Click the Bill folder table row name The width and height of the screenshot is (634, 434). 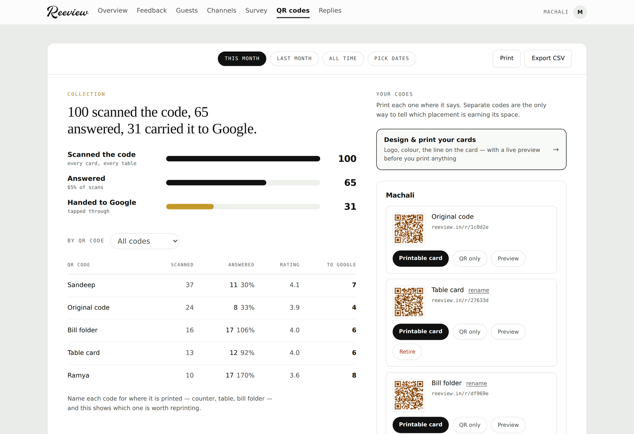pyautogui.click(x=82, y=330)
